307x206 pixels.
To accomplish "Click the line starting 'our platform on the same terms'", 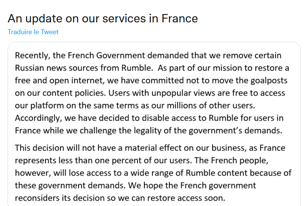I will [135, 106].
